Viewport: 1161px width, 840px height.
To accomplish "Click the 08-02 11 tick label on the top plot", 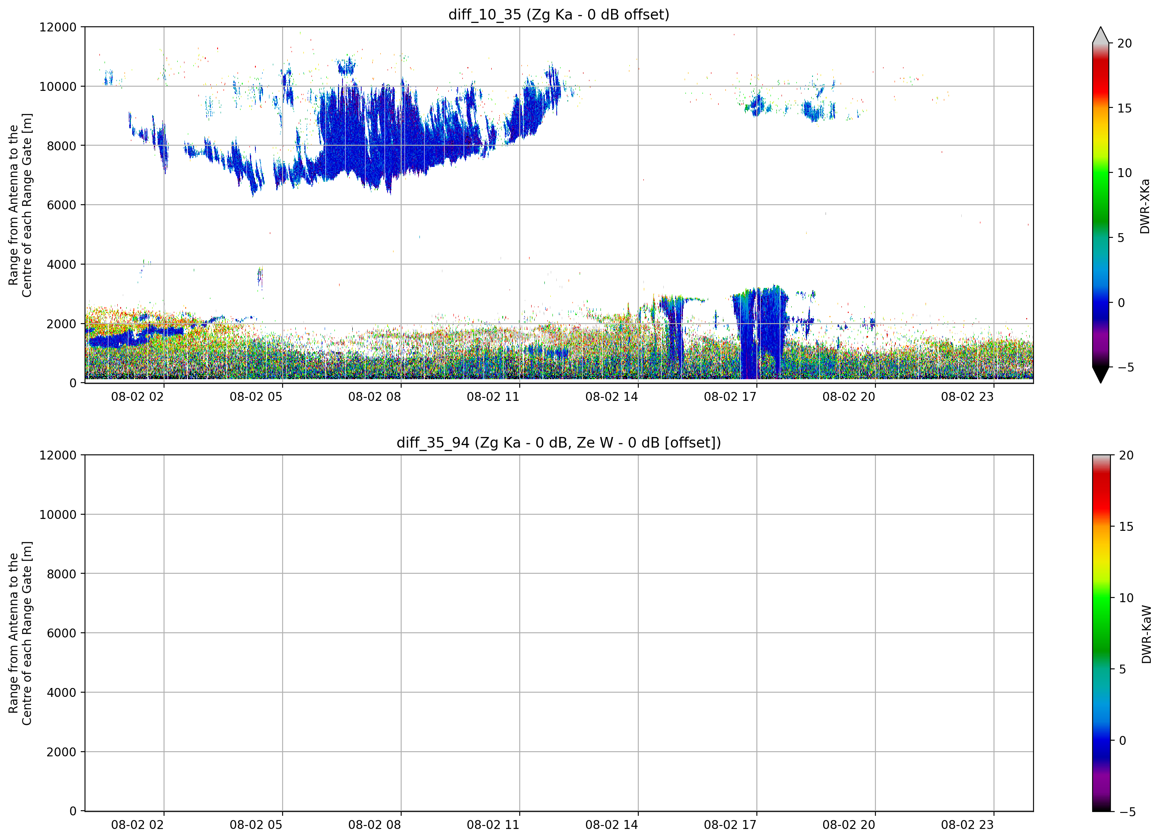I will click(x=493, y=397).
